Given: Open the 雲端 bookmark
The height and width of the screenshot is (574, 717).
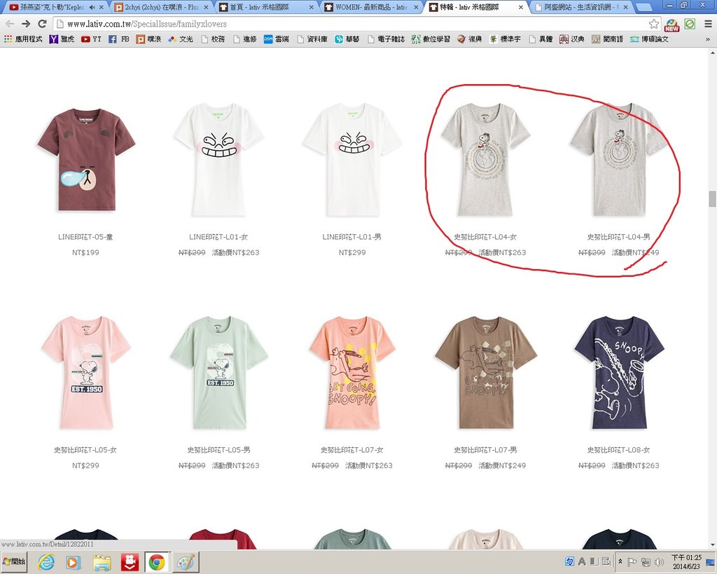Looking at the screenshot, I should pyautogui.click(x=276, y=39).
